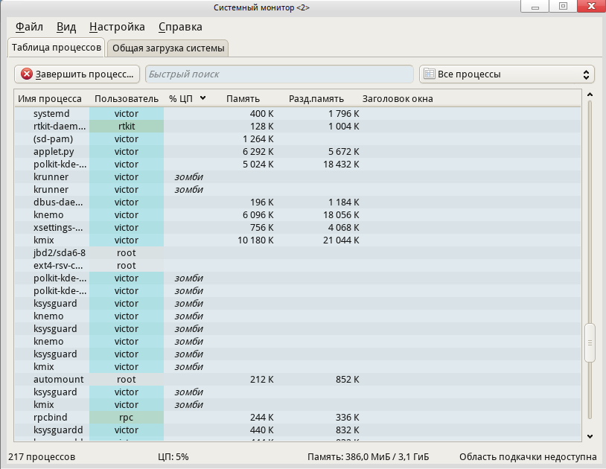The height and width of the screenshot is (469, 606).
Task: Open the Справка menu
Action: 180,27
